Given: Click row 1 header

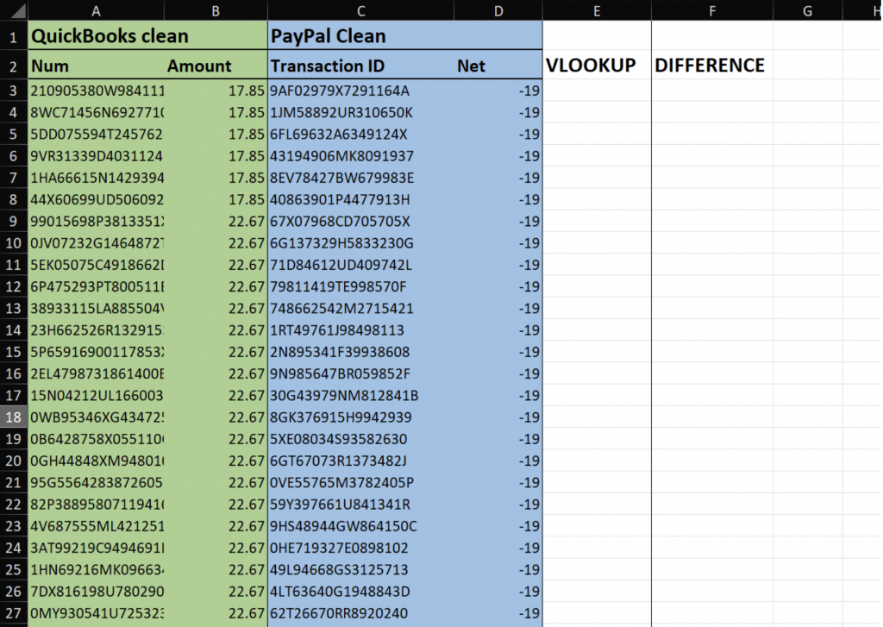Looking at the screenshot, I should 13,37.
